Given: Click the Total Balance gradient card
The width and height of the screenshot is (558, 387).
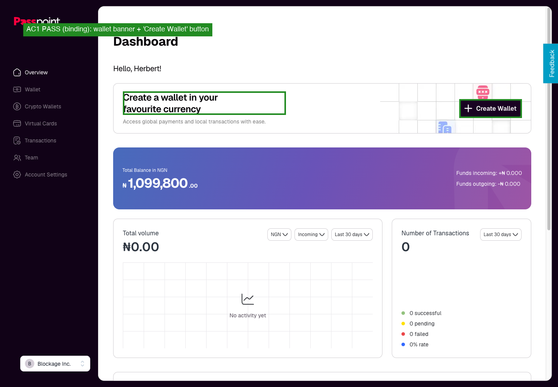Looking at the screenshot, I should tap(322, 178).
